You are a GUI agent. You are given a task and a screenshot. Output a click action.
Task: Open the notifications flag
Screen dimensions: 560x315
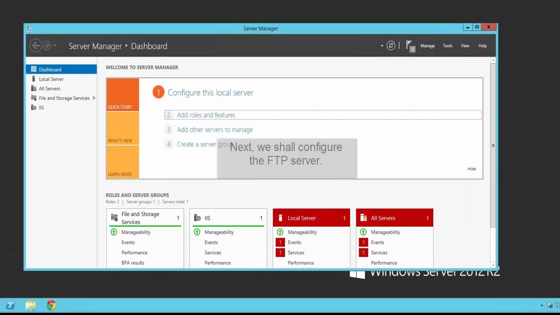pyautogui.click(x=410, y=46)
